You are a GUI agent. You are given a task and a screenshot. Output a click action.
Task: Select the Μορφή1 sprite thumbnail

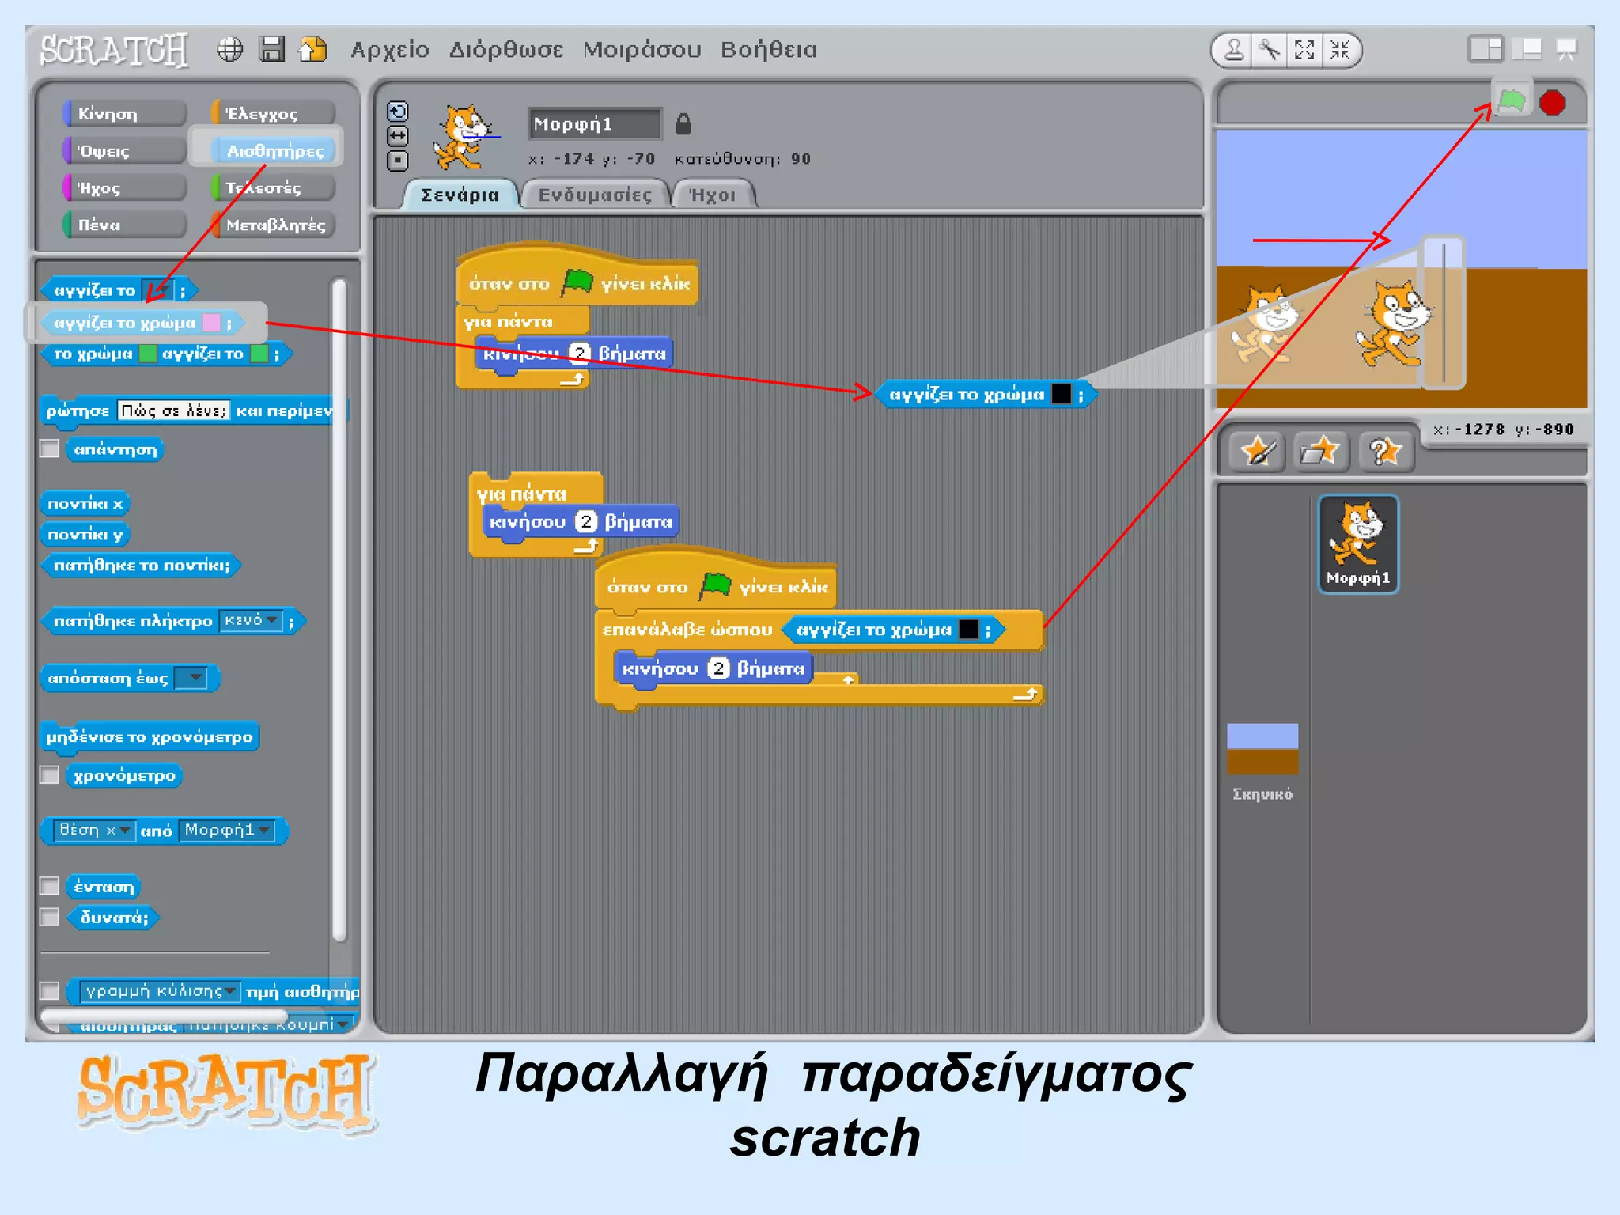[x=1358, y=544]
